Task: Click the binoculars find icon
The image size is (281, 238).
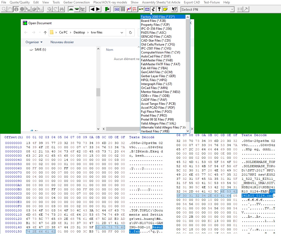Action: pos(62,9)
